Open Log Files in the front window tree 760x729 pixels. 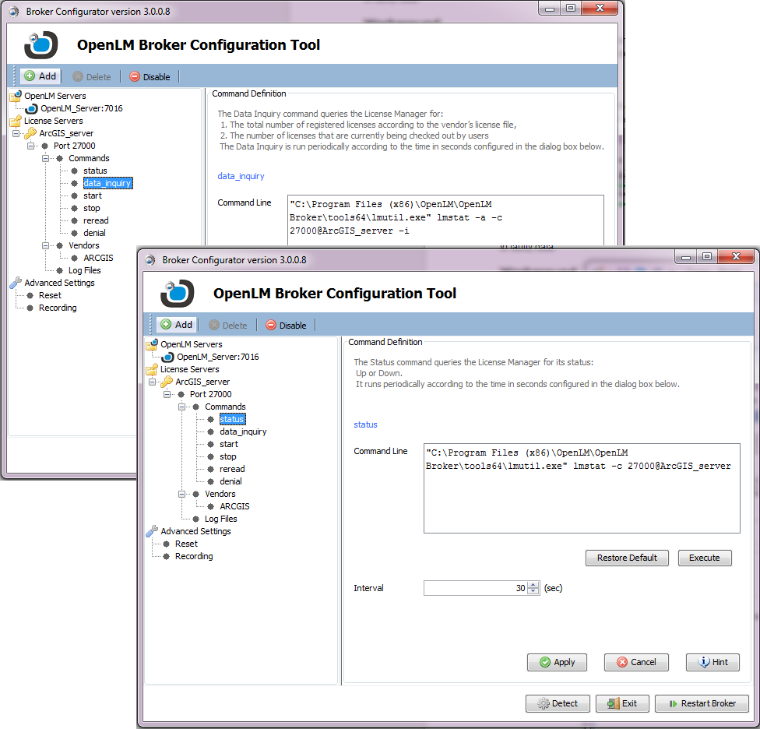pyautogui.click(x=220, y=519)
